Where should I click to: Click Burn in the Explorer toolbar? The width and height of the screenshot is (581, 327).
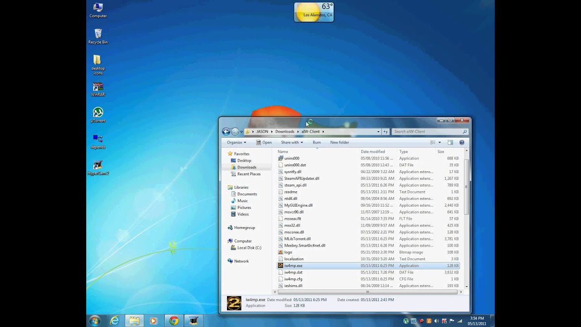click(x=317, y=143)
